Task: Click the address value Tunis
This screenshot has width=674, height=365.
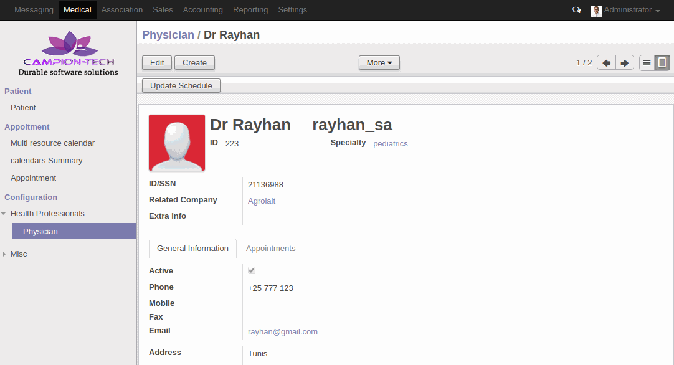Action: (257, 353)
